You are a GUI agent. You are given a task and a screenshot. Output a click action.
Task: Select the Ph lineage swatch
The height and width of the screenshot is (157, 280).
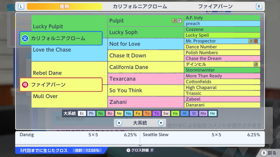[91, 113]
